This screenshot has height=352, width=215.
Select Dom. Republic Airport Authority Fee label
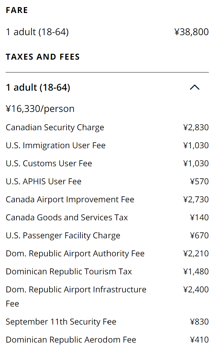pos(75,254)
